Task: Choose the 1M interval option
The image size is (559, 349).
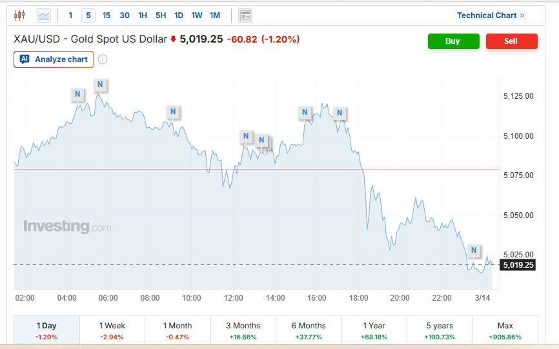Action: click(x=215, y=15)
